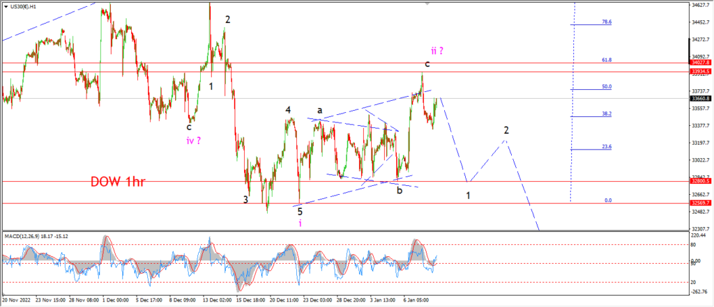Select the wave 'b' label near lower trendline
The width and height of the screenshot is (714, 307).
click(x=400, y=191)
